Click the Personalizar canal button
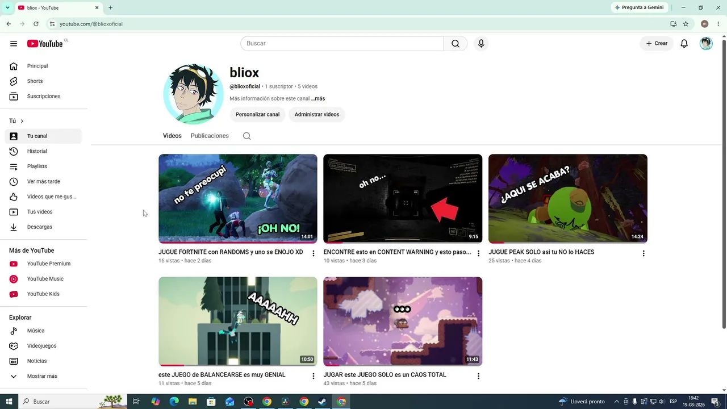Viewport: 727px width, 409px height. 257,114
